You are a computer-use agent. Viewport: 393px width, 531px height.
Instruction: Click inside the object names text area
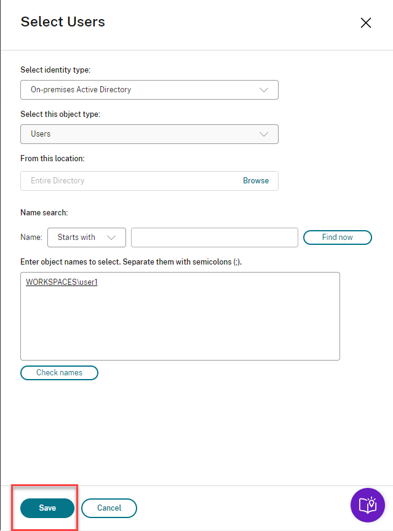point(180,326)
